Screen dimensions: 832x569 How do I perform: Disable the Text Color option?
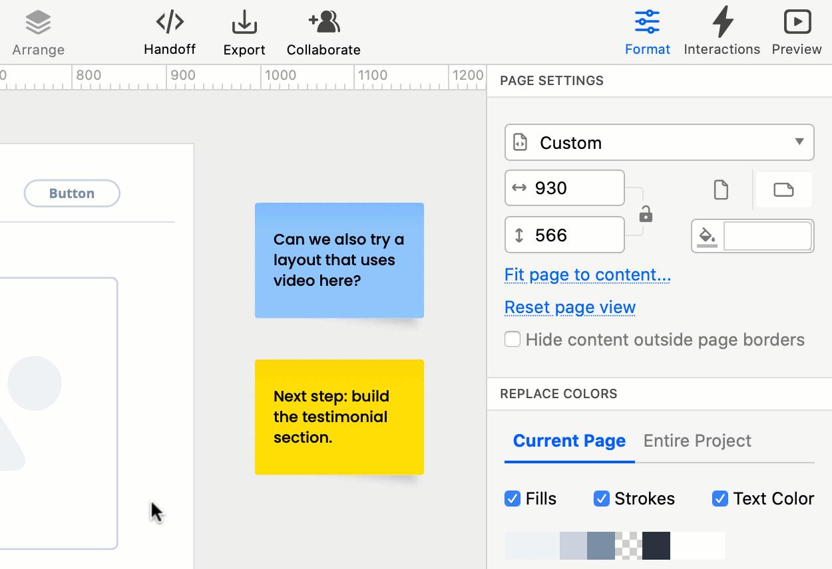[x=720, y=499]
